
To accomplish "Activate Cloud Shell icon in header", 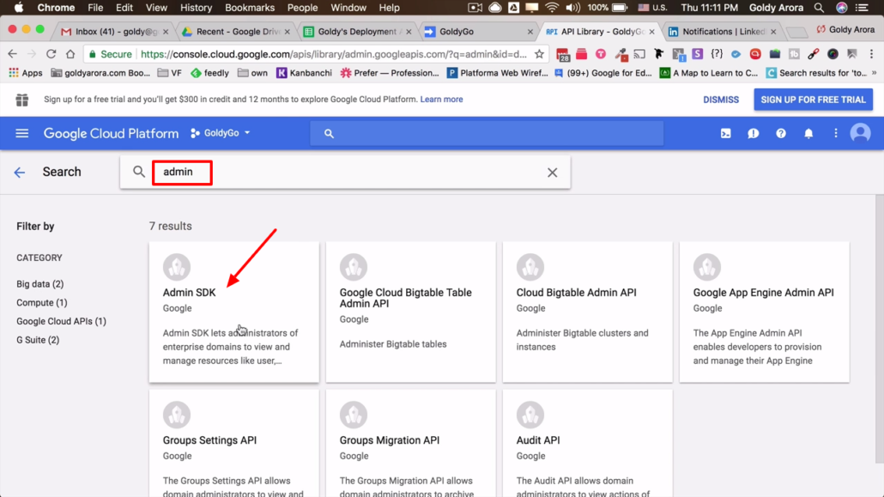I will coord(725,133).
